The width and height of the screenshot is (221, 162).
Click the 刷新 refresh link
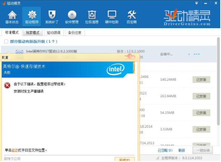(x=182, y=150)
